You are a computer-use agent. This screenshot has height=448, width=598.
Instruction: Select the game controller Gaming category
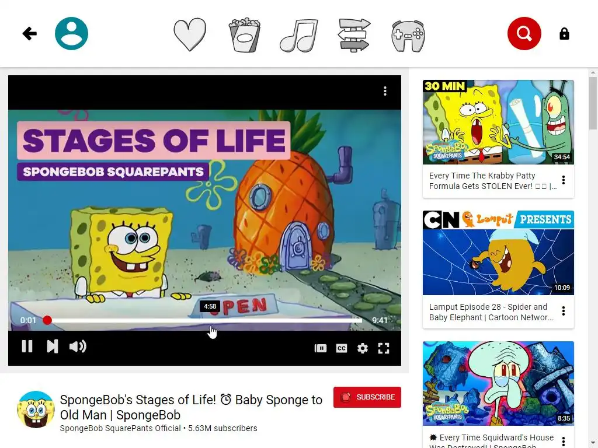(x=408, y=36)
